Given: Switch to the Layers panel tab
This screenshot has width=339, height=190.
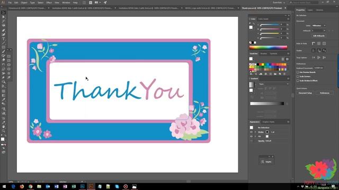Looking at the screenshot, I should point(310,10).
